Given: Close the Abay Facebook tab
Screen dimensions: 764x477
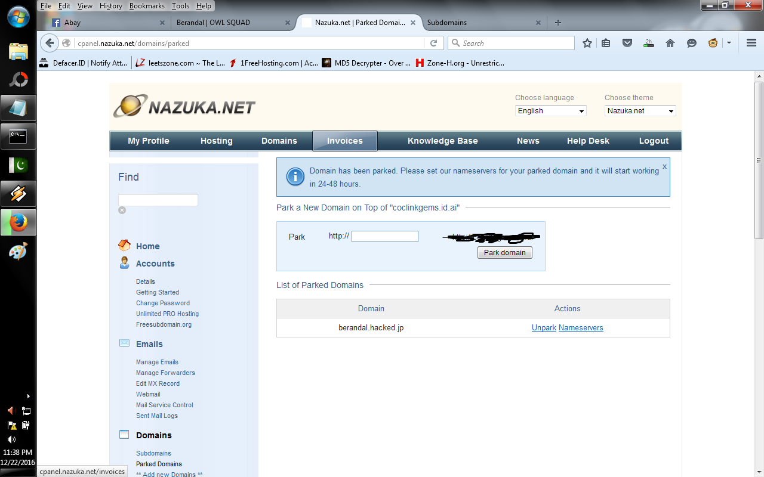Looking at the screenshot, I should pos(162,23).
